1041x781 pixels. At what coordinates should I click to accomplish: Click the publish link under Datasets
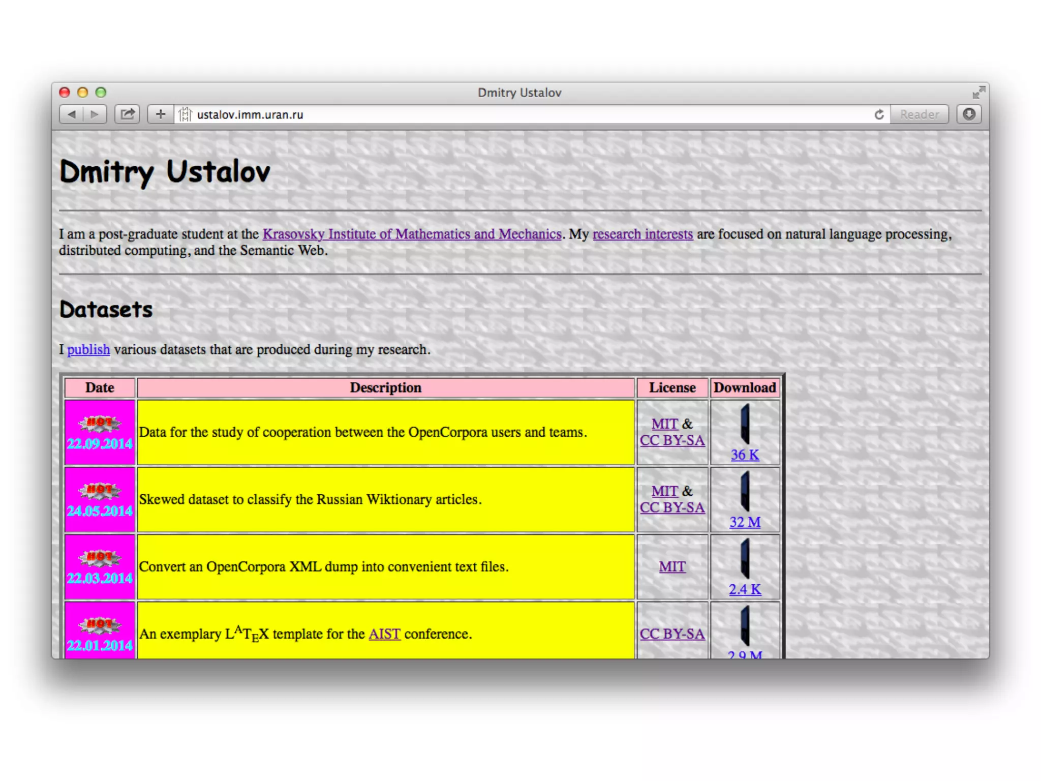(x=88, y=350)
